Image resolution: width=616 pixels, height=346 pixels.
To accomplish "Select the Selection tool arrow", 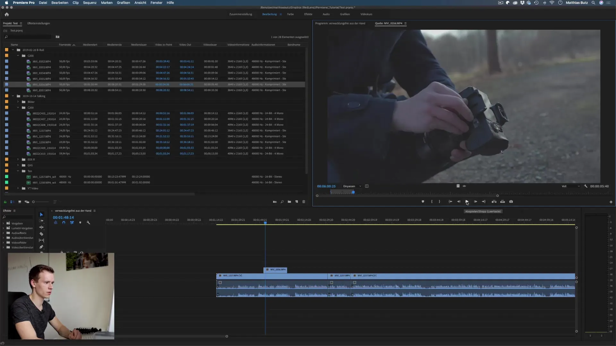I will coord(41,215).
